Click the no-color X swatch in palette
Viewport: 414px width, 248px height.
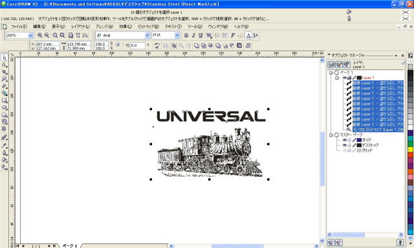(410, 67)
